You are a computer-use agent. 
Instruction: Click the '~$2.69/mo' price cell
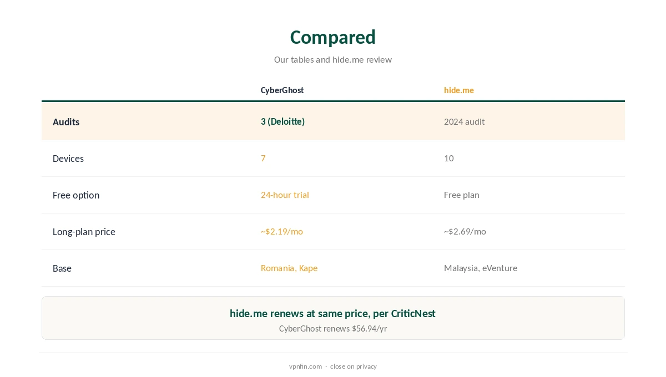click(465, 231)
